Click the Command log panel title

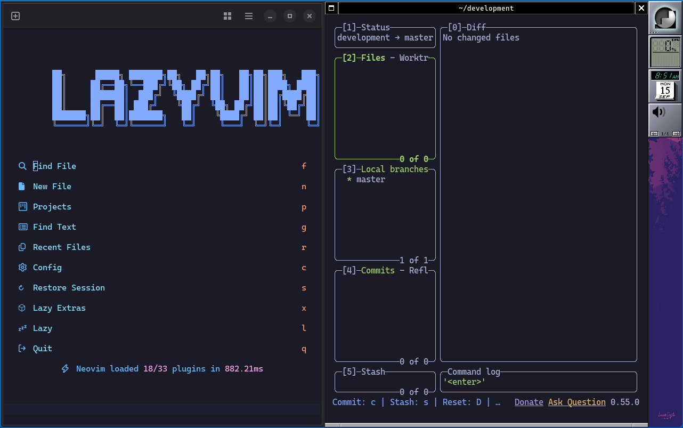(474, 372)
